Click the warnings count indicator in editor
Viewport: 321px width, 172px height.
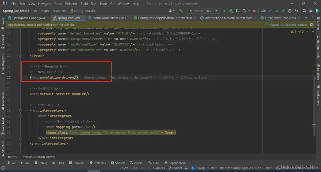pos(293,32)
